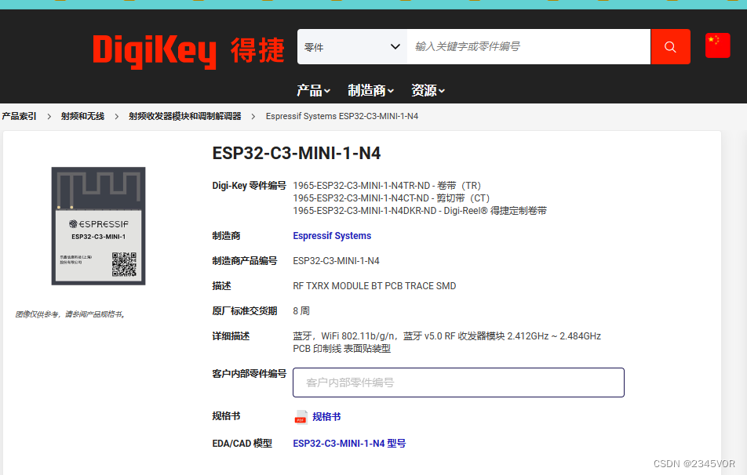
Task: Click the DigiKey 得捷 logo
Action: [x=188, y=51]
